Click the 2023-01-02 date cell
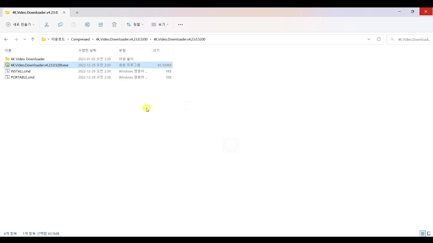The image size is (433, 243). 94,59
